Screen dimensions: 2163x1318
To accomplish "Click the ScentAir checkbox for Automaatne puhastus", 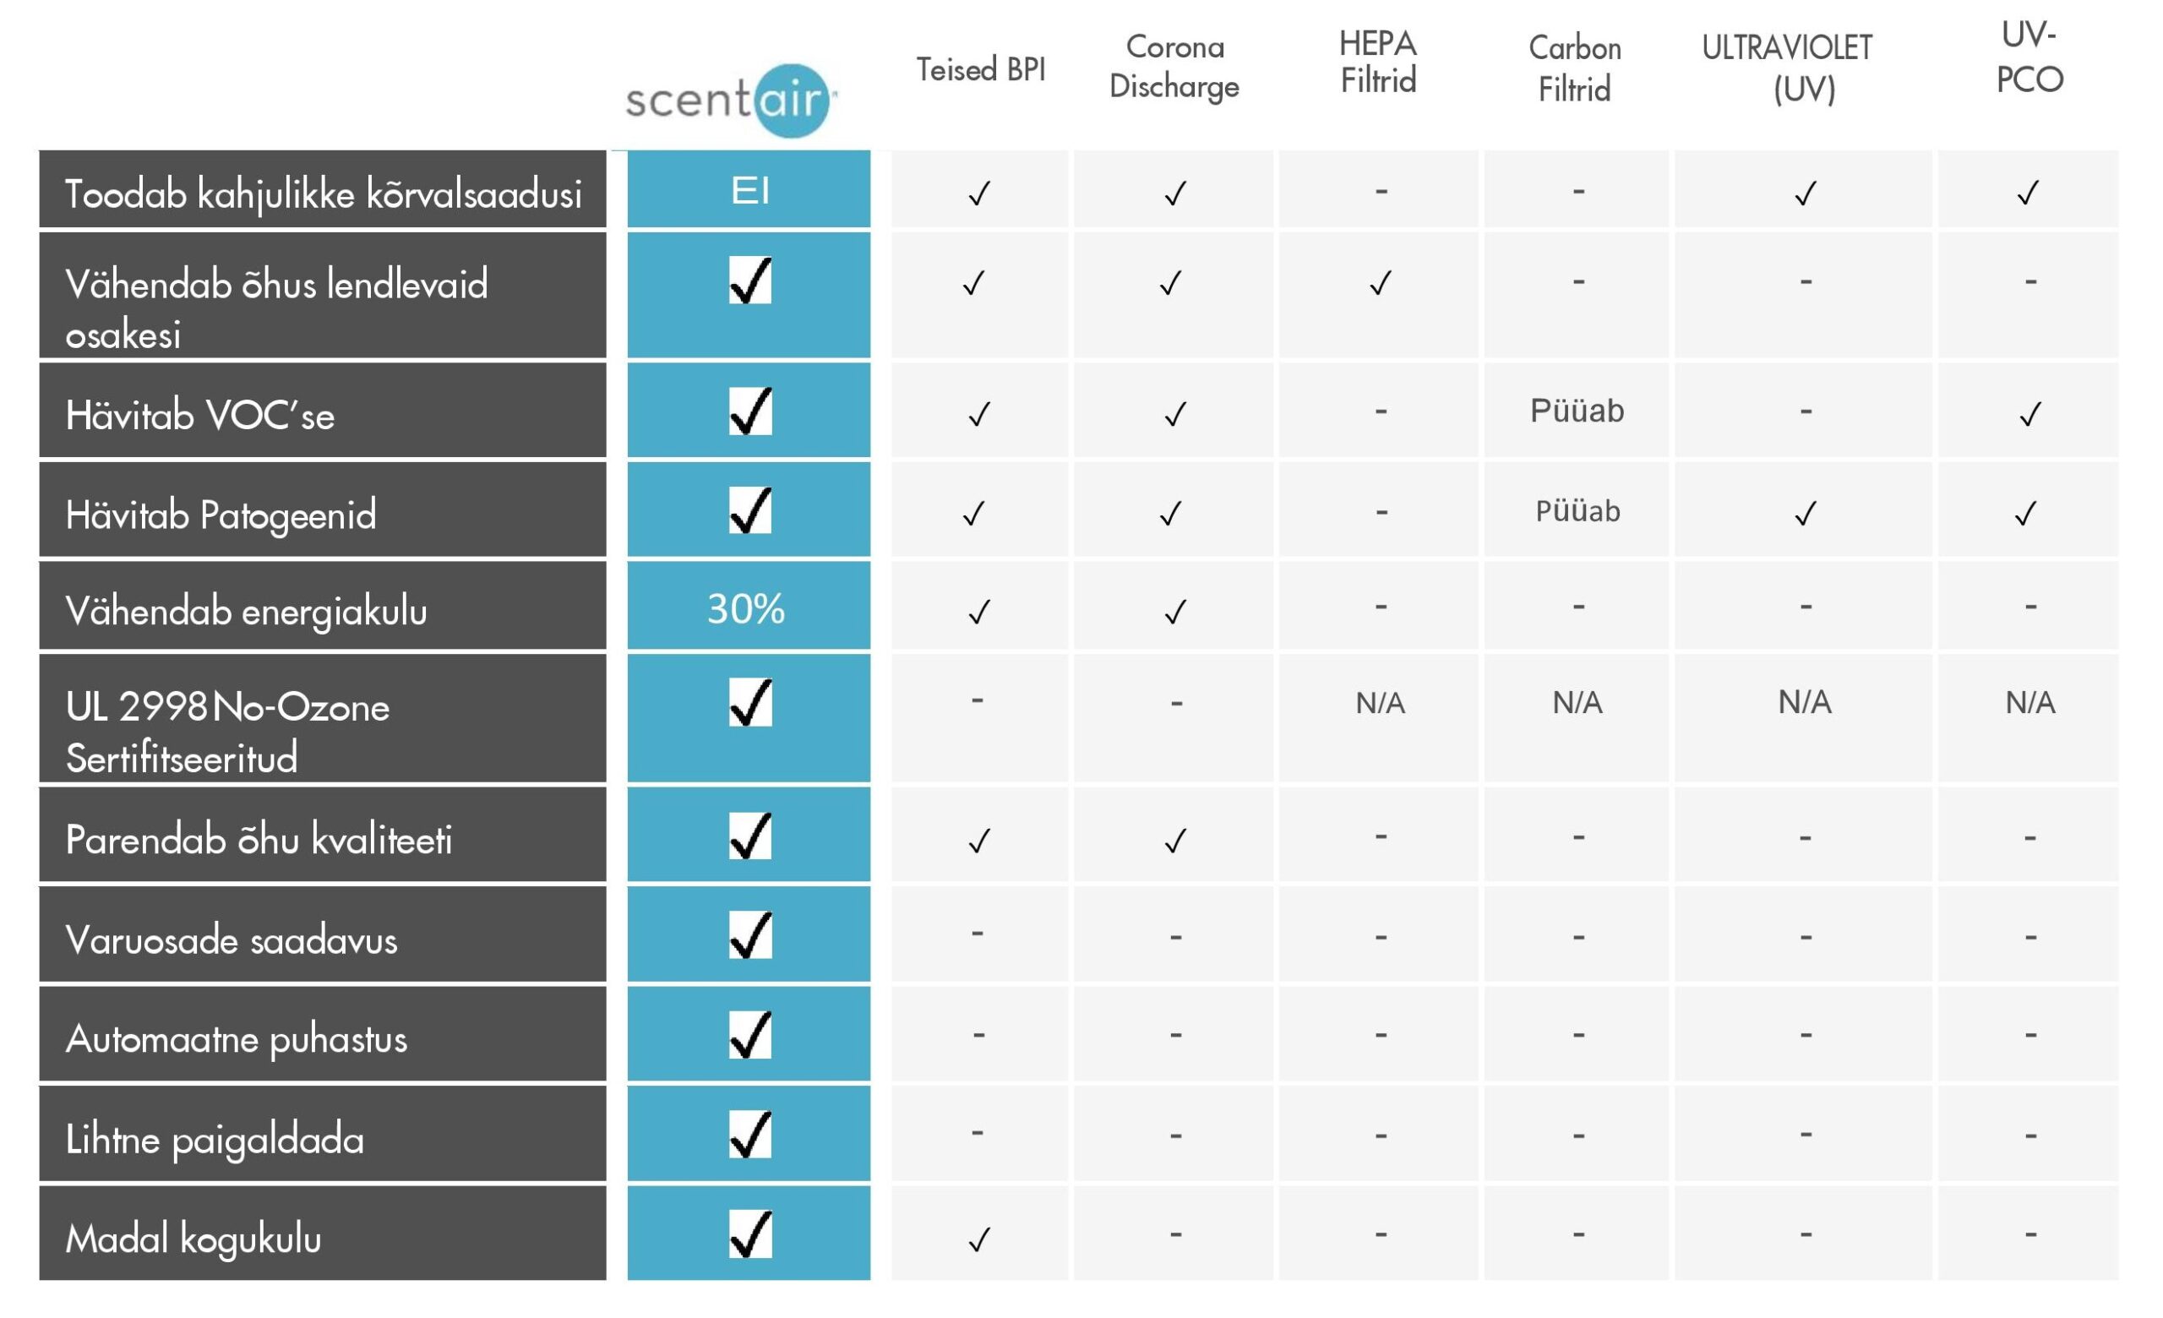I will (x=750, y=1035).
